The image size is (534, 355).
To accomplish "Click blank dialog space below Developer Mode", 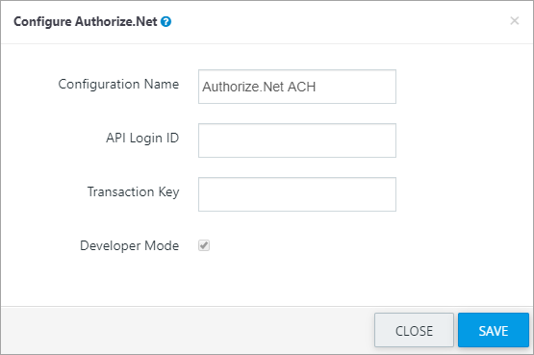I will tap(266, 279).
